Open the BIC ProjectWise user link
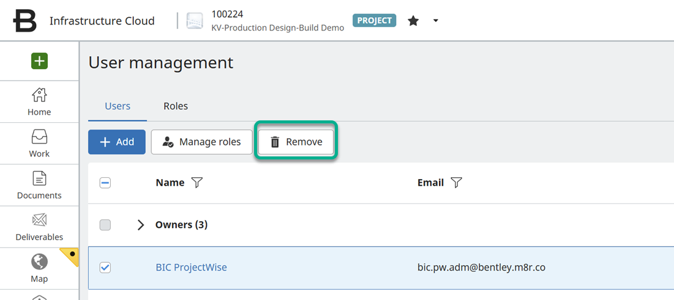This screenshot has height=300, width=674. click(191, 268)
